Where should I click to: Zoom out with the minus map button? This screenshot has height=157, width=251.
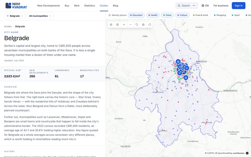(x=130, y=25)
